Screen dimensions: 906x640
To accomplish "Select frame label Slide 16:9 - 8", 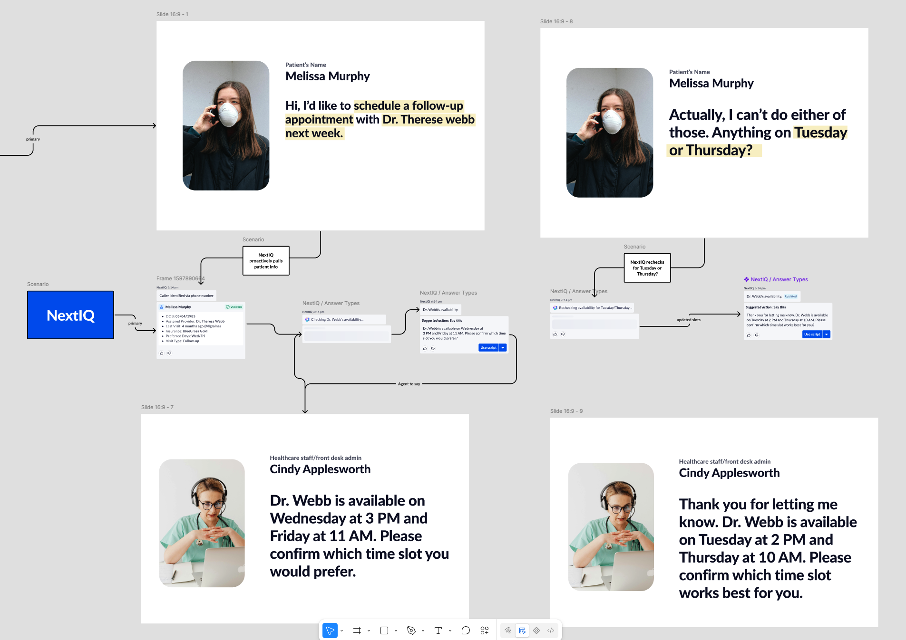I will tap(556, 21).
